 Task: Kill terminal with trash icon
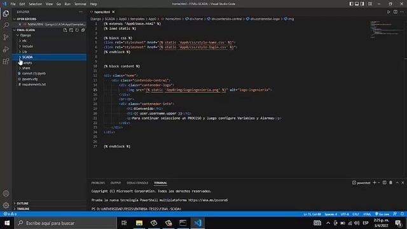click(x=390, y=183)
